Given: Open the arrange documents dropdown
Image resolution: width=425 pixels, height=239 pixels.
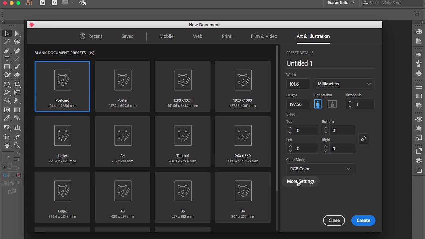Looking at the screenshot, I should pos(67,3).
